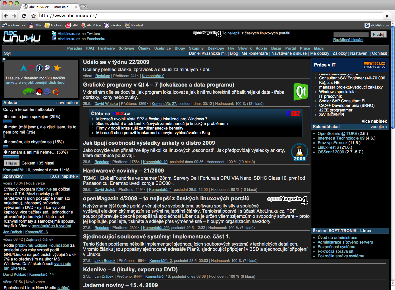Open the Styl option

pyautogui.click(x=7, y=53)
